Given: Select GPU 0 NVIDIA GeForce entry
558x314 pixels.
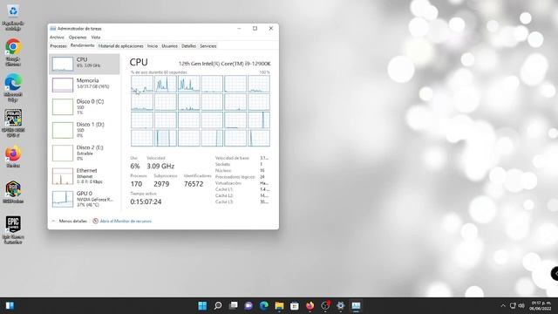Looking at the screenshot, I should (85, 199).
